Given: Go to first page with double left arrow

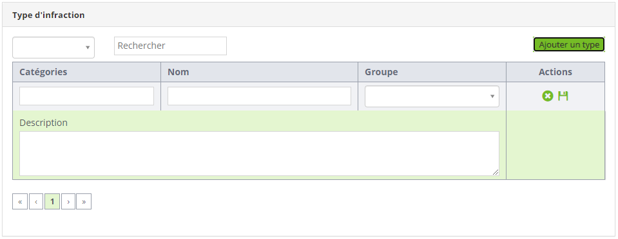Looking at the screenshot, I should [20, 202].
